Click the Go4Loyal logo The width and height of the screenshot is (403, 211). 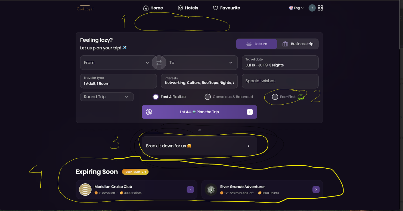point(85,8)
